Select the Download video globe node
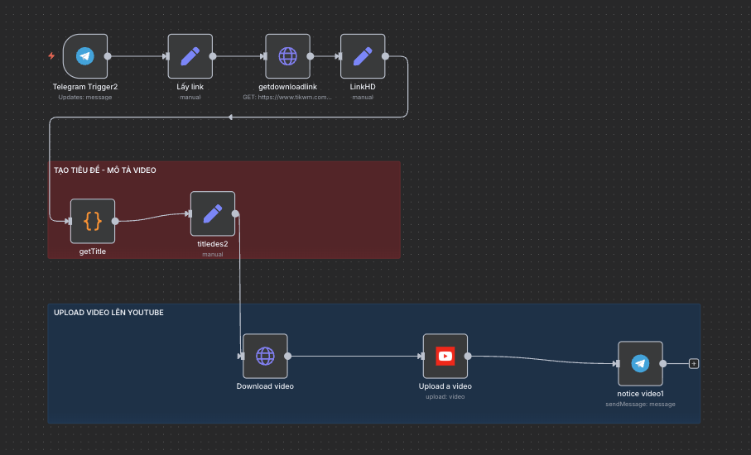 (x=265, y=356)
